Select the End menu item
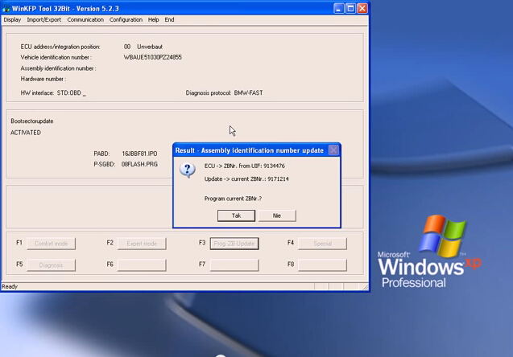This screenshot has width=513, height=357. pos(169,19)
